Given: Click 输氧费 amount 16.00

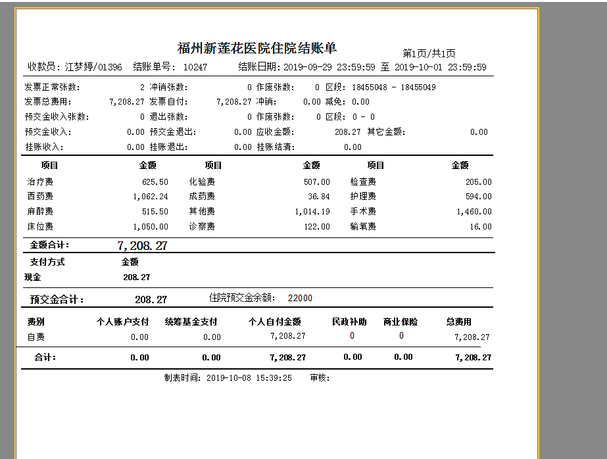Looking at the screenshot, I should tap(481, 227).
